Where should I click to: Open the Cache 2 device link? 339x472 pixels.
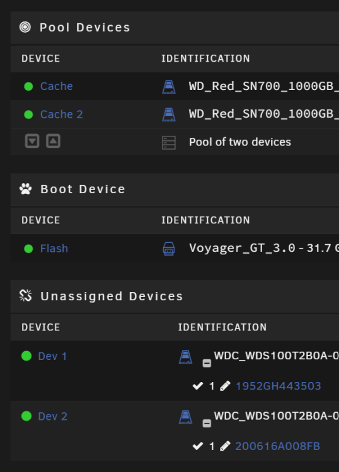coord(62,115)
